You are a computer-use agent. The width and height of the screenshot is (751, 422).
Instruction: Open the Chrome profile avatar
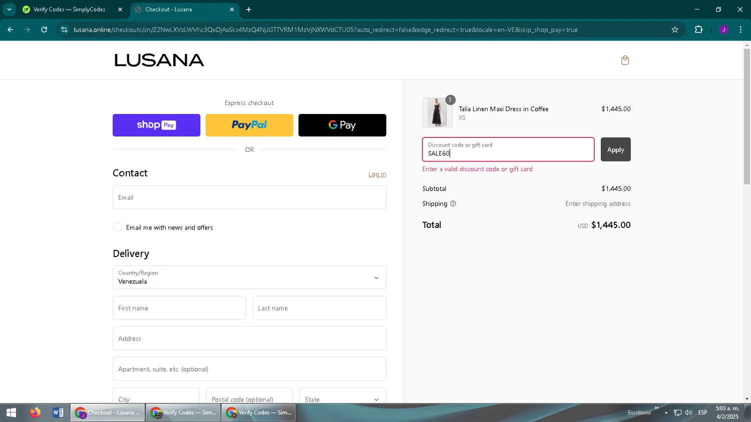(x=723, y=29)
